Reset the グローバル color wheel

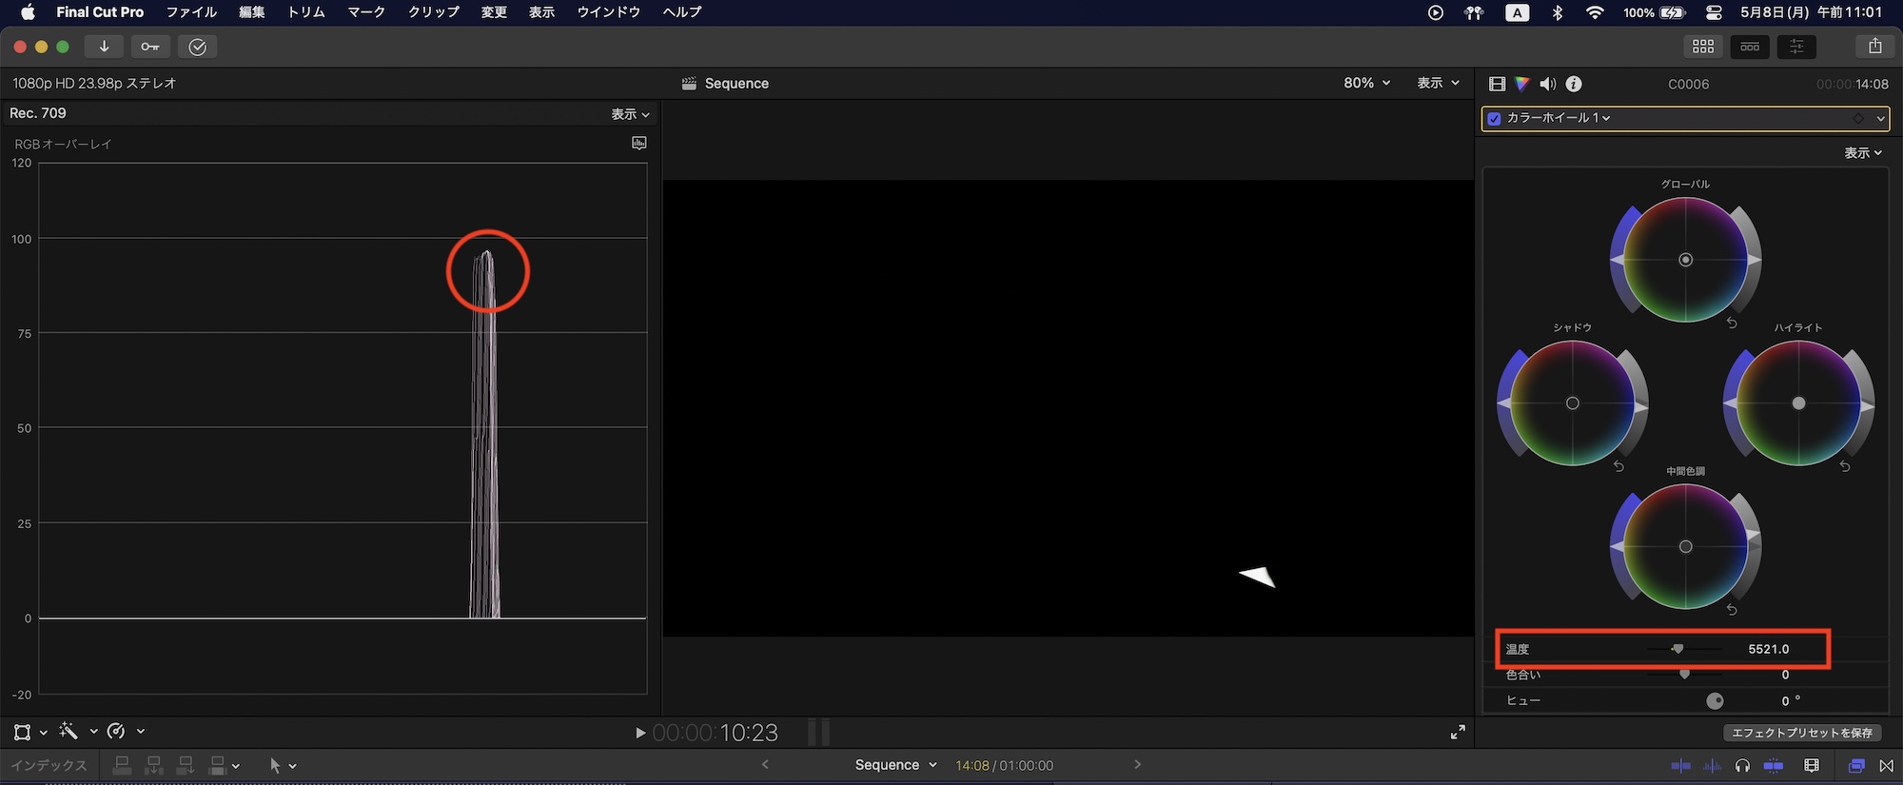click(1732, 324)
